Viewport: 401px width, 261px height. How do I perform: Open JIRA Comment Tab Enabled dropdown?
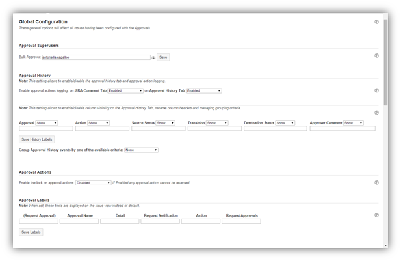[125, 91]
